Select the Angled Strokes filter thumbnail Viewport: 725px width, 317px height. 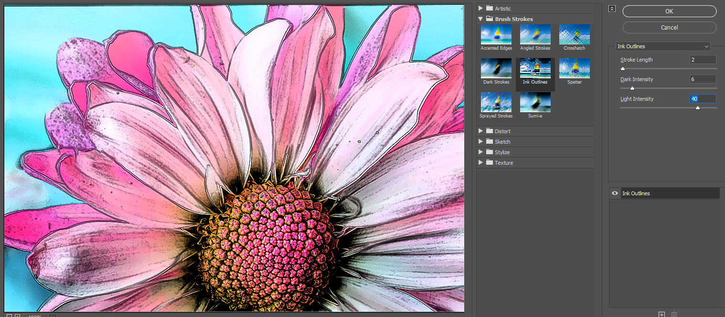(535, 34)
